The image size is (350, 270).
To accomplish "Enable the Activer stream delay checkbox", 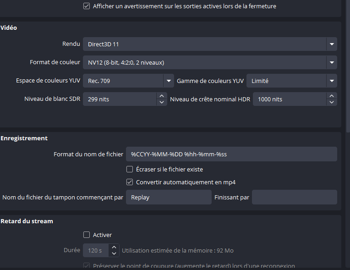I will [87, 235].
